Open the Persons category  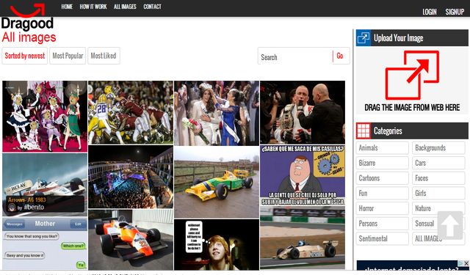pos(382,224)
